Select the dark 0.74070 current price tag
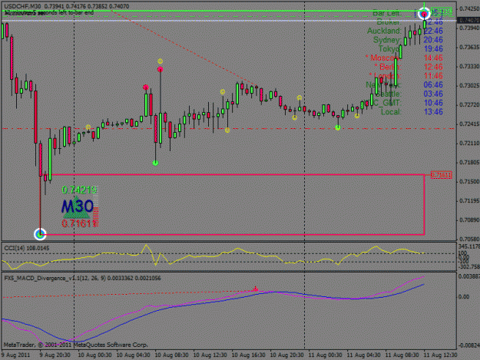Image resolution: width=480 pixels, height=360 pixels. [x=468, y=20]
